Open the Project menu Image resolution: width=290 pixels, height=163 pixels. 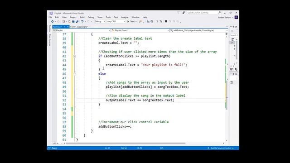(x=73, y=17)
